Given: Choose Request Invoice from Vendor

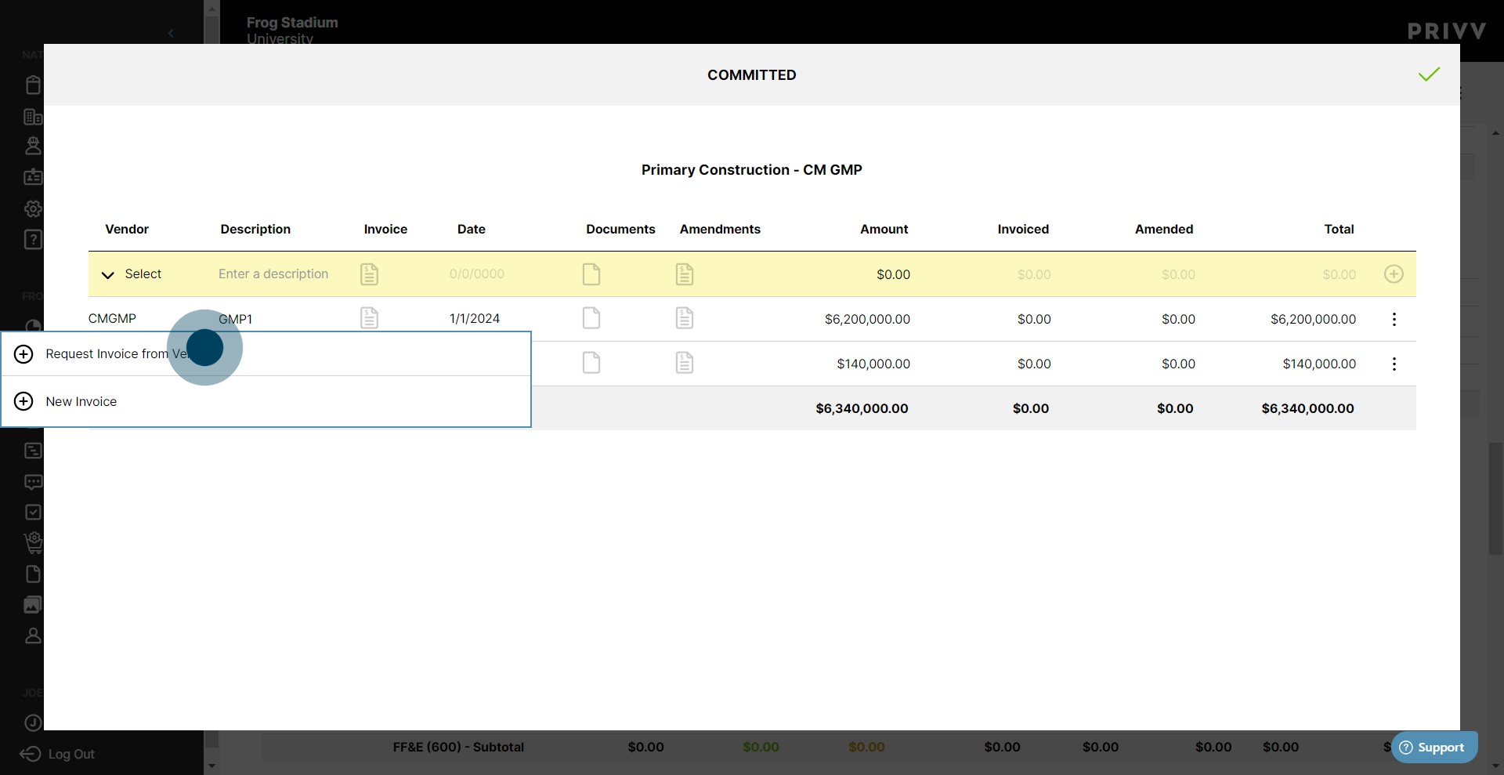Looking at the screenshot, I should click(117, 353).
